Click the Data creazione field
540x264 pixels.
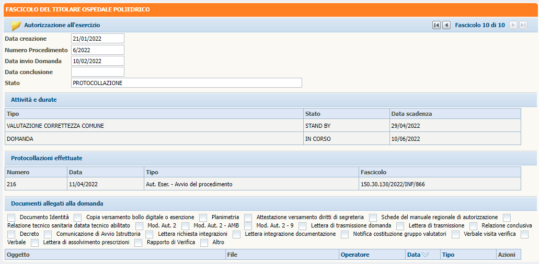(97, 39)
